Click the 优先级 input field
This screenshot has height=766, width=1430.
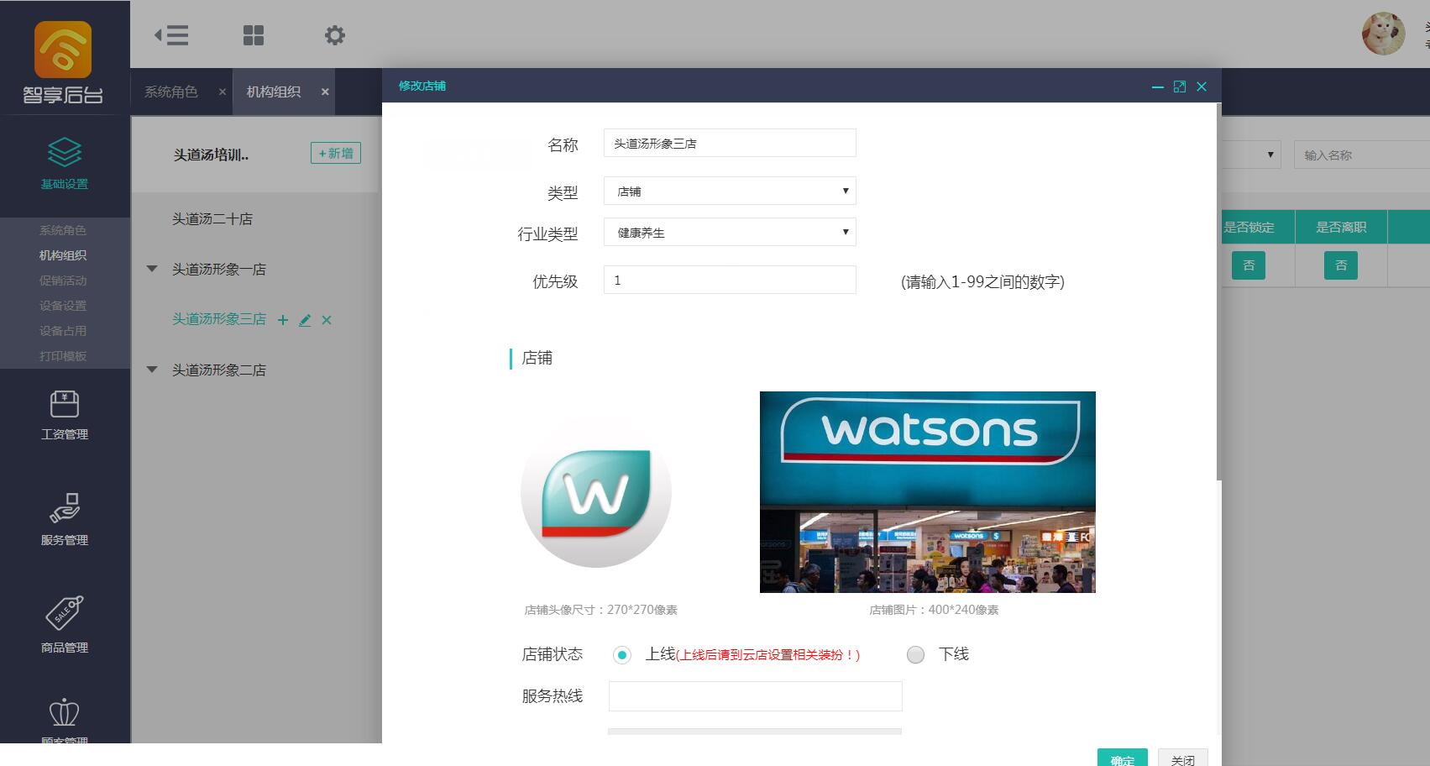(x=730, y=280)
